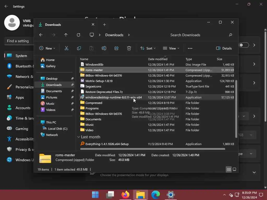Open Task View on the taskbar
Viewport: 267px width, 200px height.
110,195
